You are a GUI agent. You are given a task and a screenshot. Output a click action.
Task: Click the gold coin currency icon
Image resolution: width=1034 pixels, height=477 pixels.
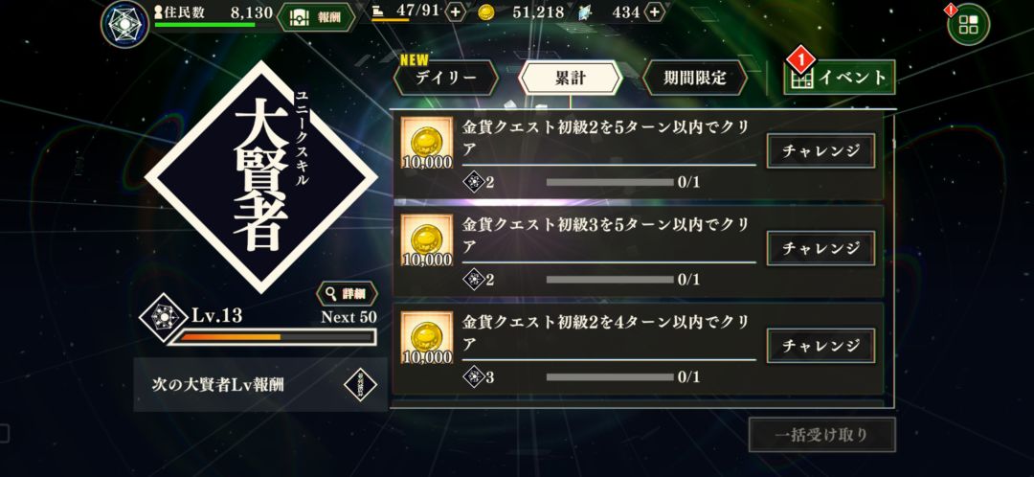coord(486,11)
